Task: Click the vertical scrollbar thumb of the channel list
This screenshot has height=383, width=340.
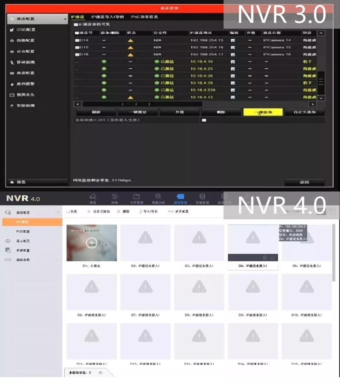Action: pyautogui.click(x=321, y=83)
